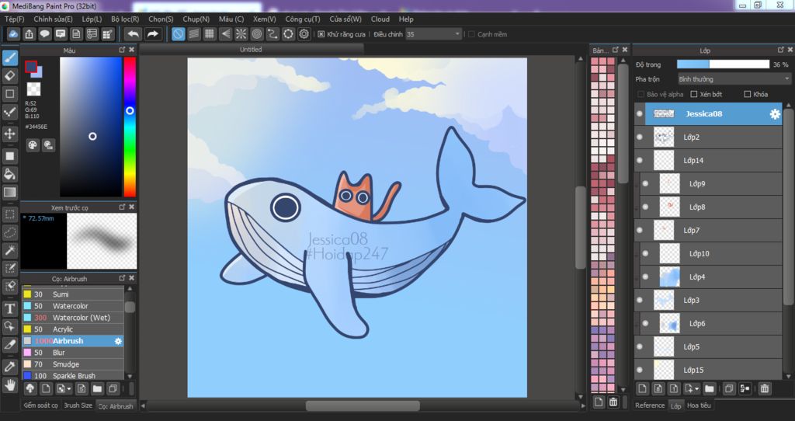Adjust the Độ trong opacity slider
795x421 pixels.
point(723,64)
